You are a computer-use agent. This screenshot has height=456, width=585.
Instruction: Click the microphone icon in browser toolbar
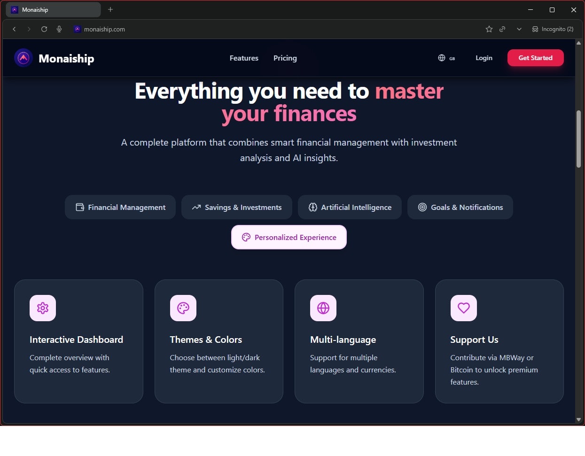coord(59,29)
